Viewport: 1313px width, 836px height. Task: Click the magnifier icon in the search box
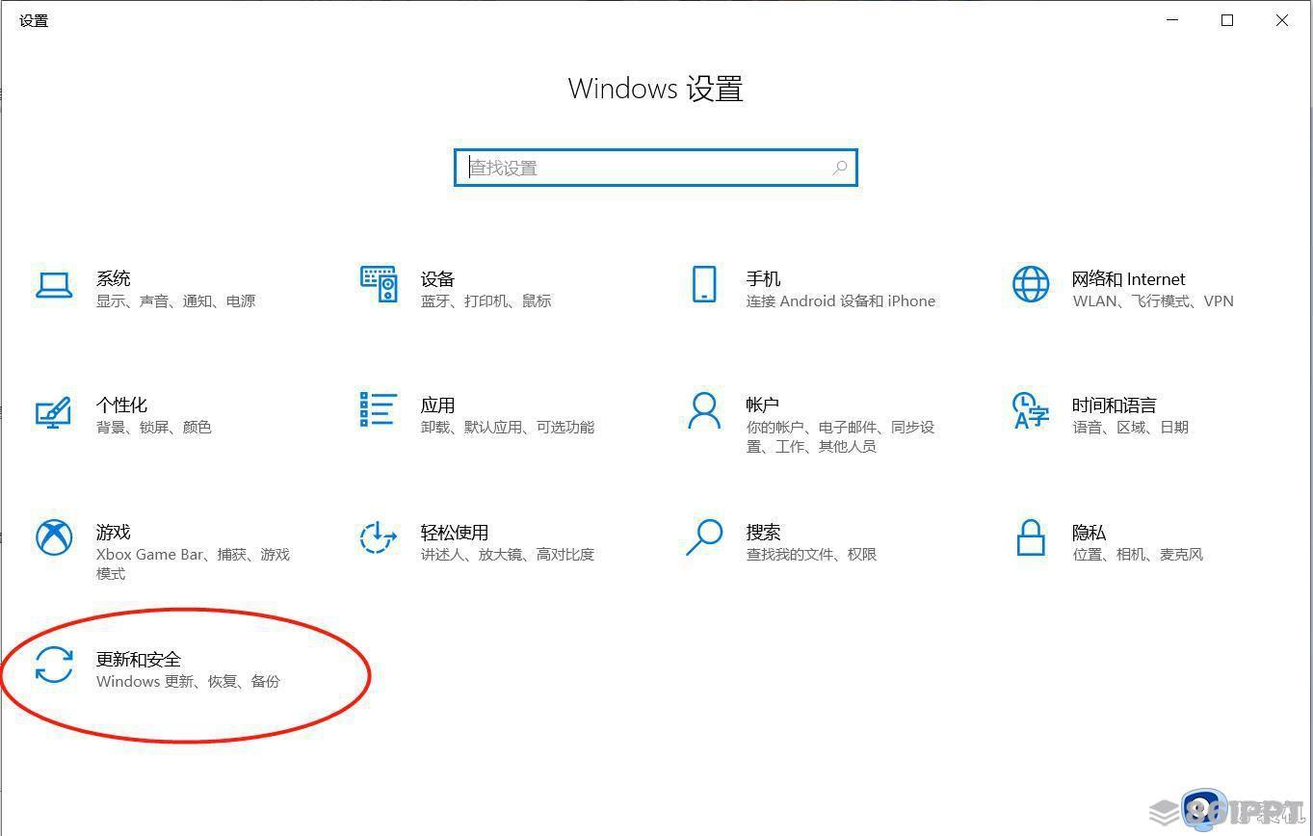tap(840, 168)
